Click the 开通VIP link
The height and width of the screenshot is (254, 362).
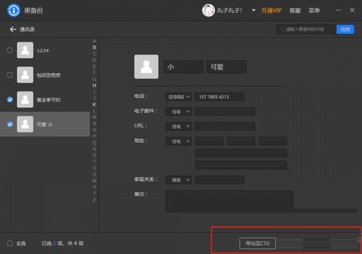coord(271,11)
